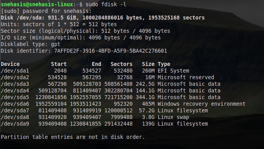Click the 'End' column header

[x=96, y=64]
